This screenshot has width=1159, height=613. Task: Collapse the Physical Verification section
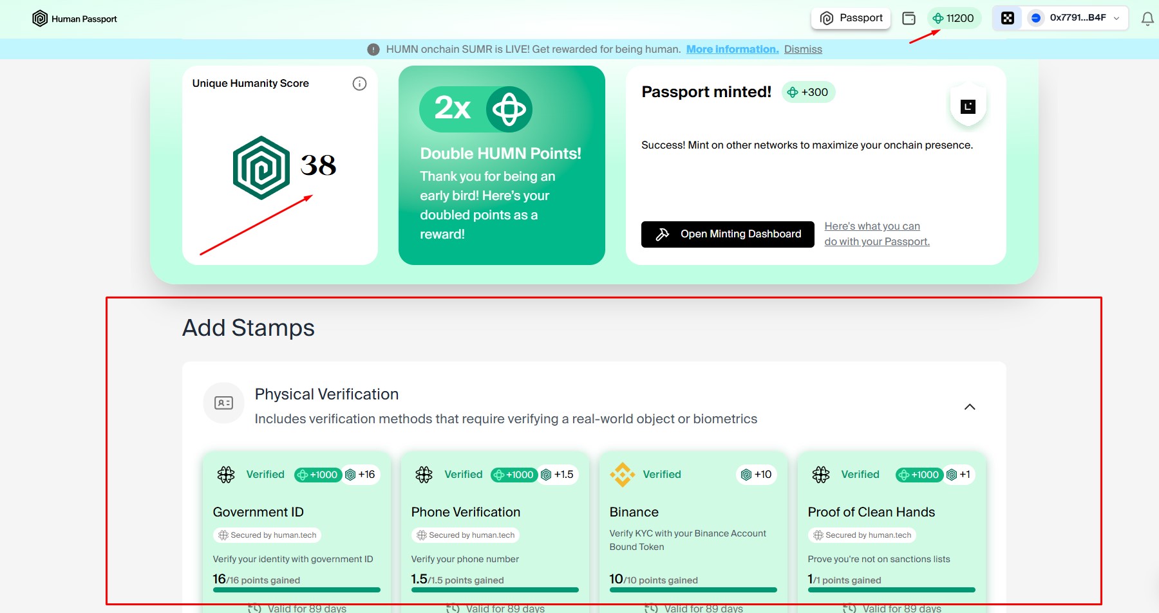point(969,407)
